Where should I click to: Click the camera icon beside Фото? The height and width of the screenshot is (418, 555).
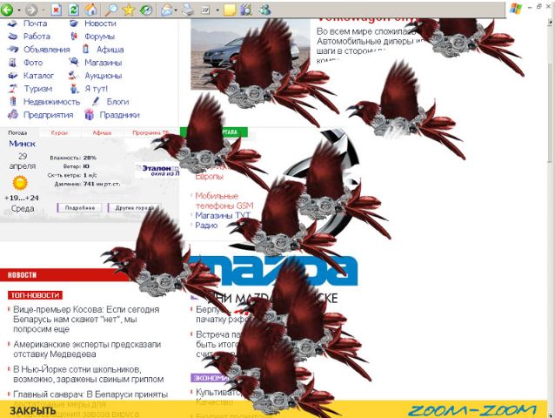[x=12, y=63]
